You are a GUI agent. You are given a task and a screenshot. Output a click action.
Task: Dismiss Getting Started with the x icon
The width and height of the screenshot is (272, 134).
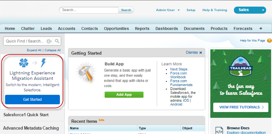[x=201, y=53]
